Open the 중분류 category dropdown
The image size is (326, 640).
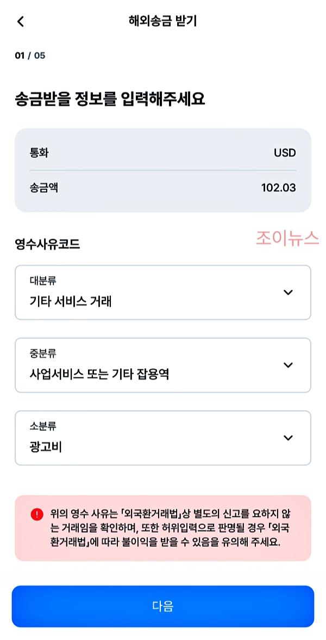[162, 365]
